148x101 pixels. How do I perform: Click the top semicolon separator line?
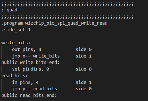pos(68,4)
